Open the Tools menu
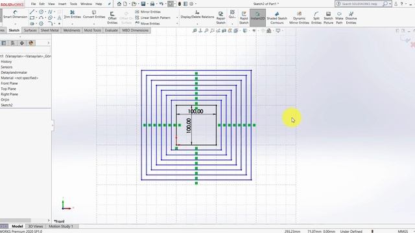 [x=73, y=4]
